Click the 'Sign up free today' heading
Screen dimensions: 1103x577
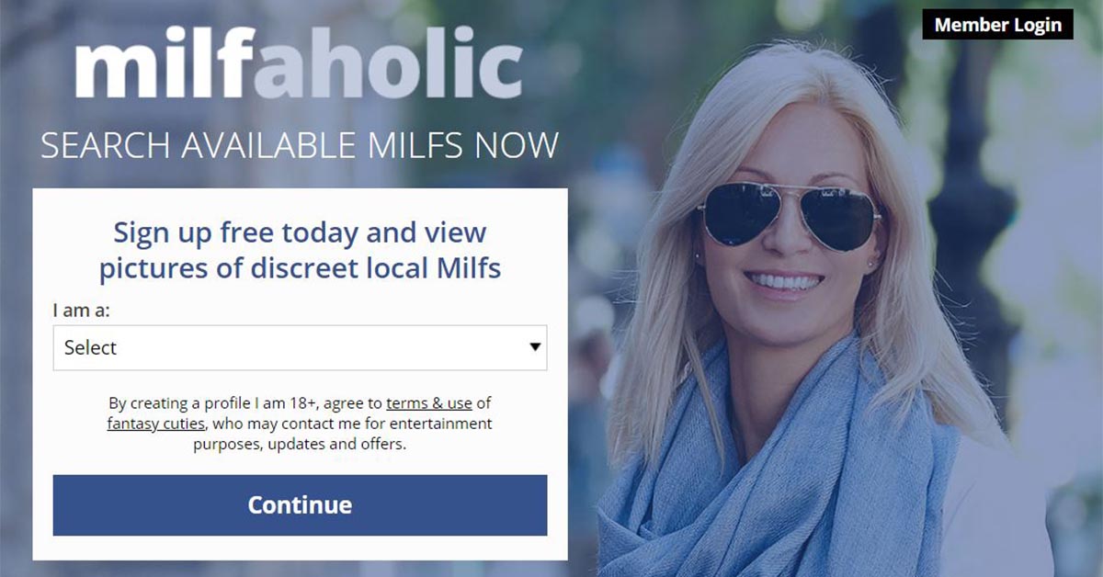coord(300,232)
